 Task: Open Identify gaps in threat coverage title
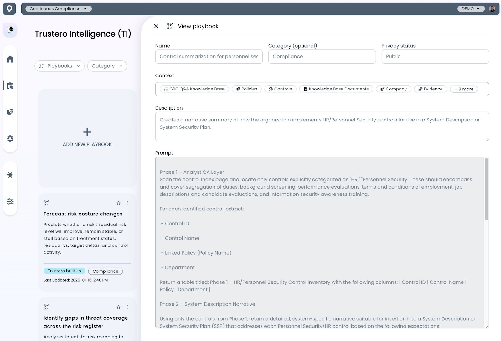(x=86, y=322)
